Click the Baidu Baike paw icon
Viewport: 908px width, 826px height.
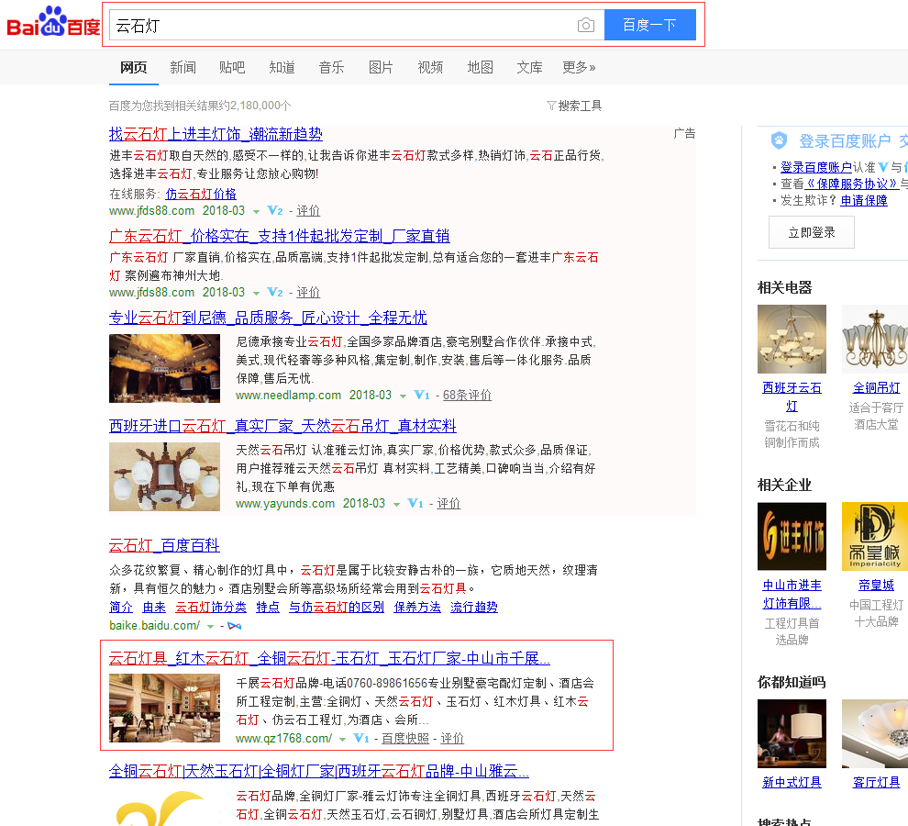point(235,626)
